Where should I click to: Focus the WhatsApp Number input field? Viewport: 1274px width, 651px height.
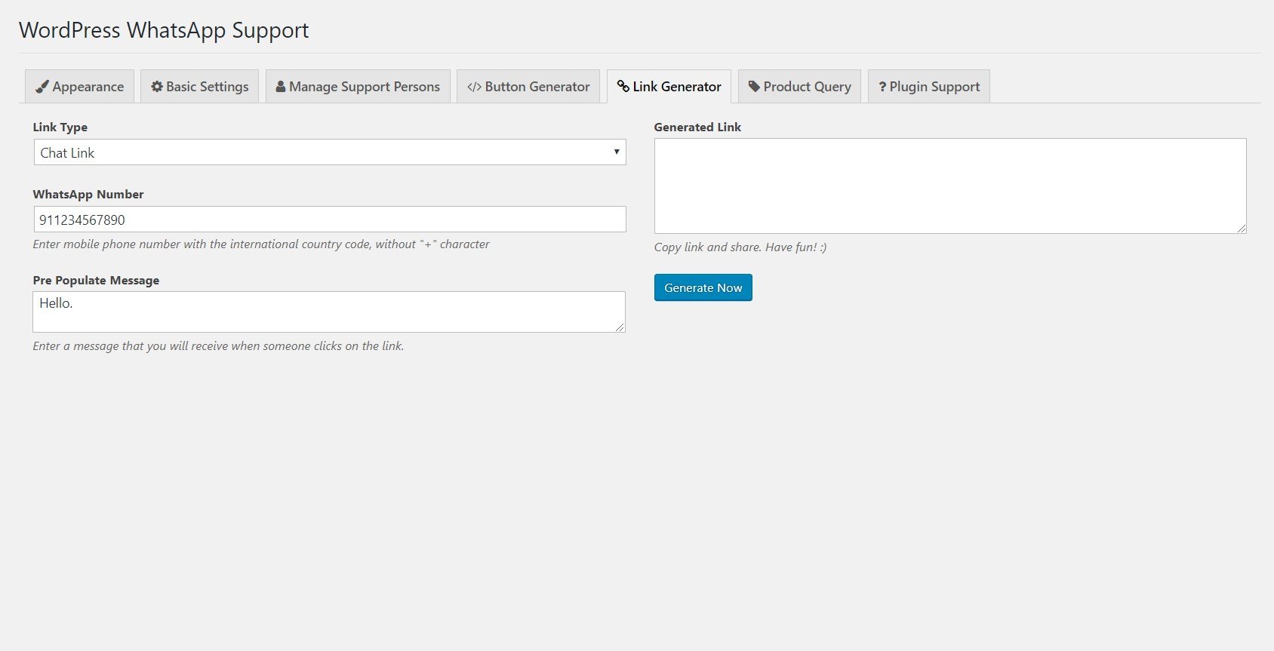[330, 220]
